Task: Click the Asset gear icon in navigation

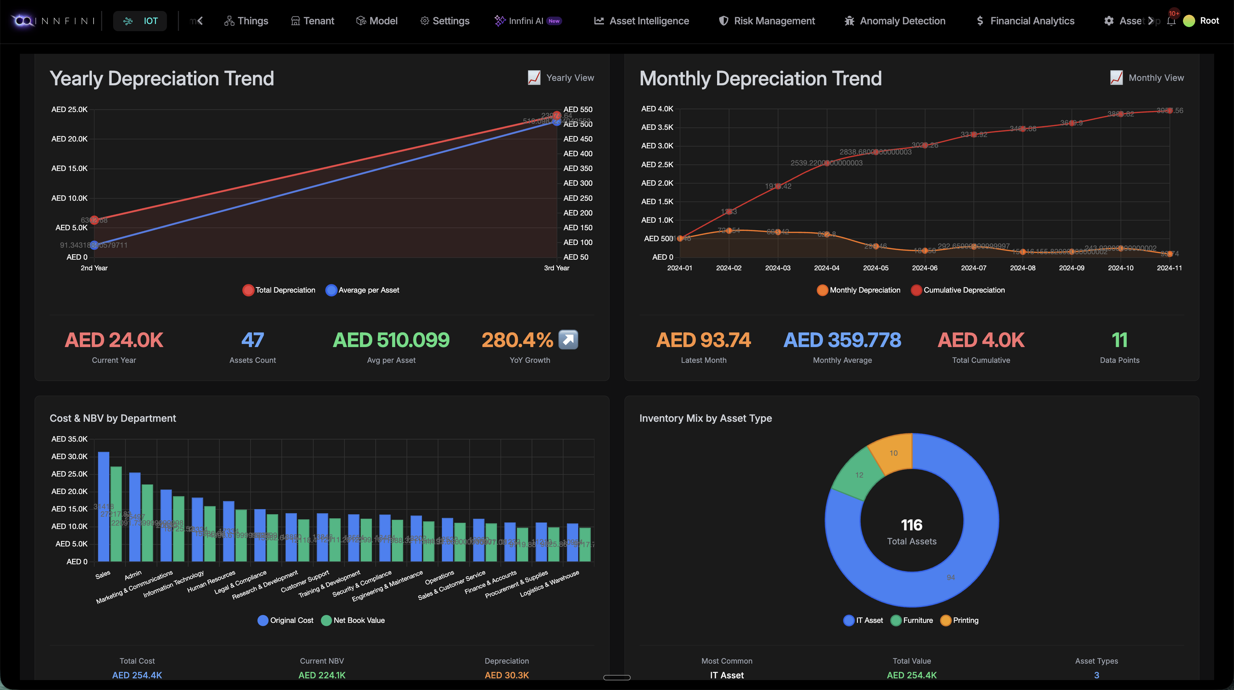Action: (1109, 21)
